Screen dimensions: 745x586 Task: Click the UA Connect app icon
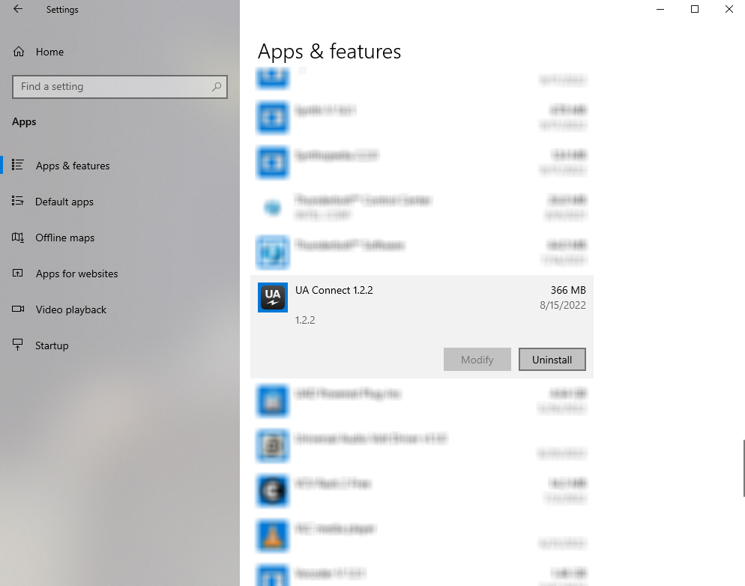(272, 297)
